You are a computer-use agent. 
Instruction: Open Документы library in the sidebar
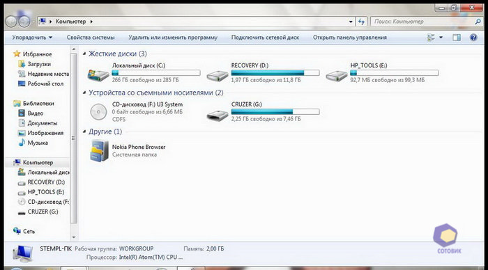(x=43, y=123)
